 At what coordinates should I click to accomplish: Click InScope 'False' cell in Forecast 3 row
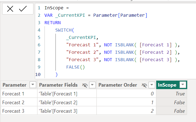click(172, 111)
